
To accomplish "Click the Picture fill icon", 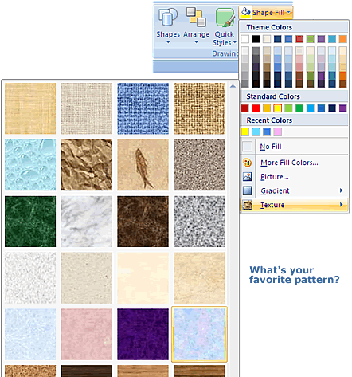I will (247, 177).
